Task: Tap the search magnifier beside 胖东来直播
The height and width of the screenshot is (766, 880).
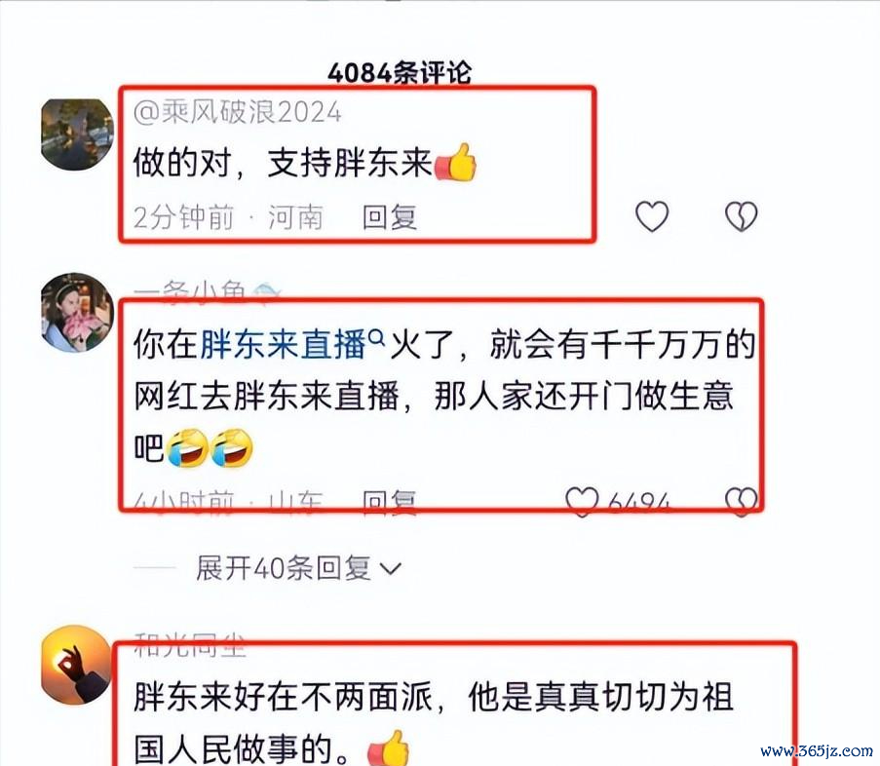Action: tap(377, 336)
